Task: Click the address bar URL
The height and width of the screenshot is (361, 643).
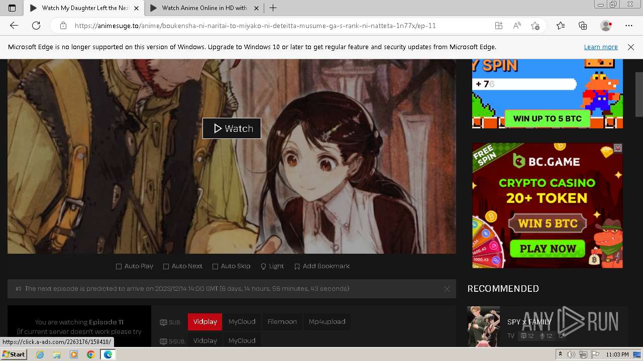Action: coord(255,26)
